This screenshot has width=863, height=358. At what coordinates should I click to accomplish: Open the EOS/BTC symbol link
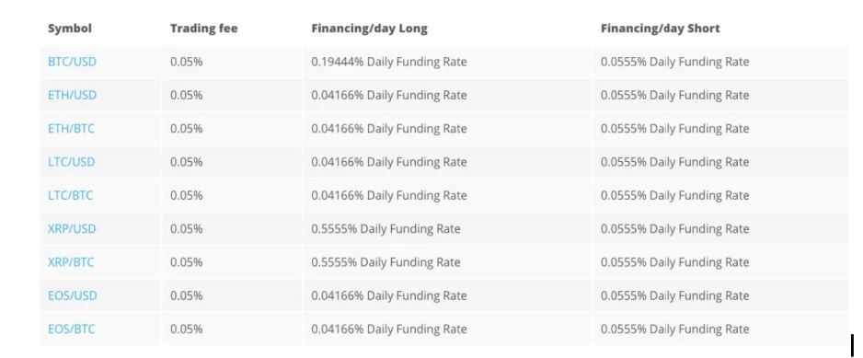click(72, 329)
